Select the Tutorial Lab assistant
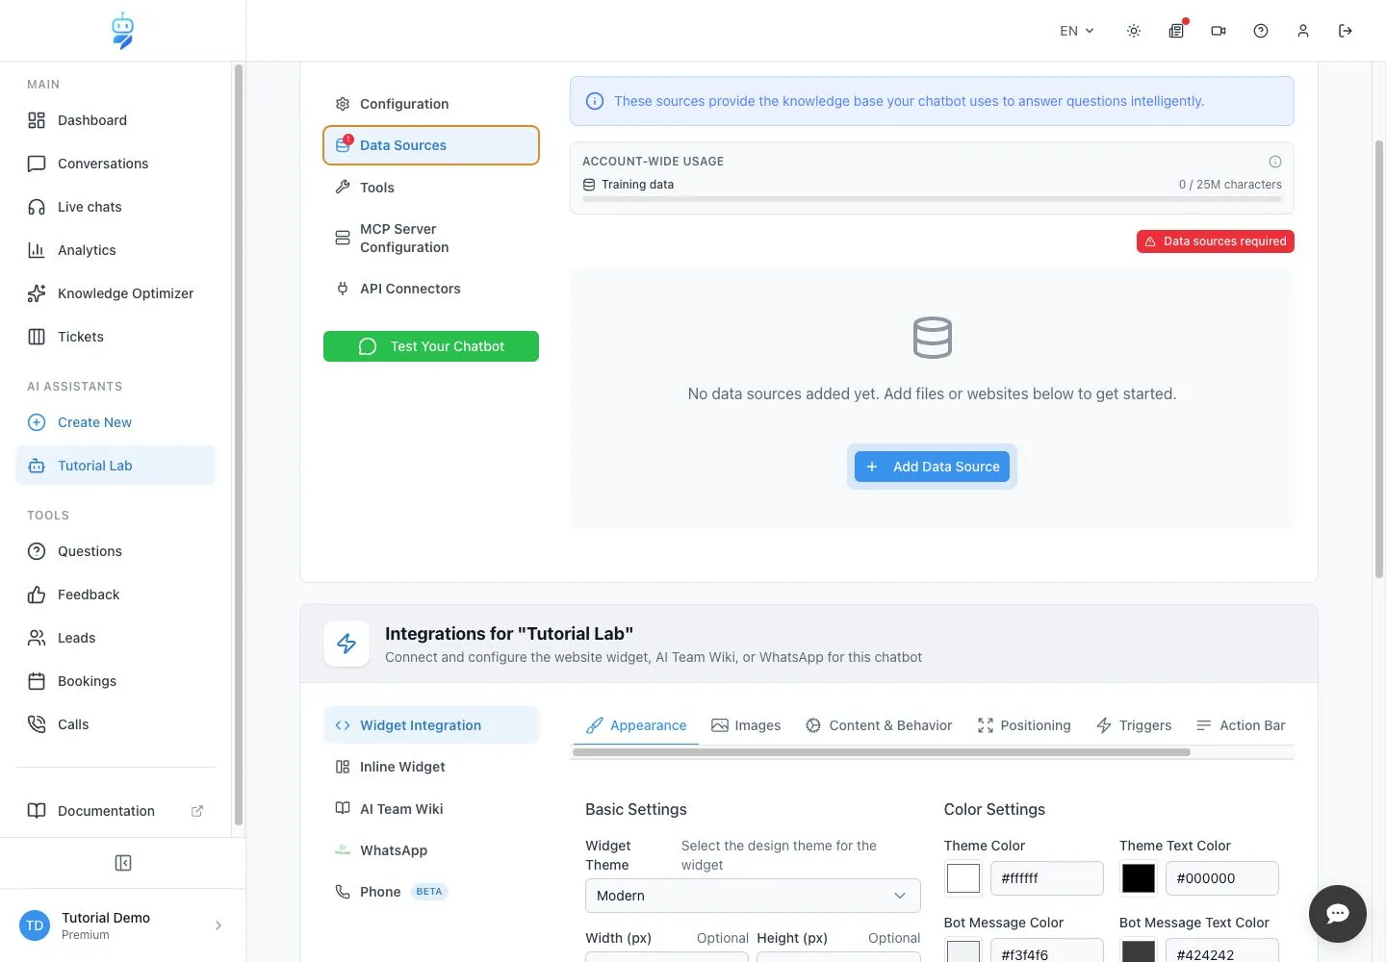 coord(115,466)
